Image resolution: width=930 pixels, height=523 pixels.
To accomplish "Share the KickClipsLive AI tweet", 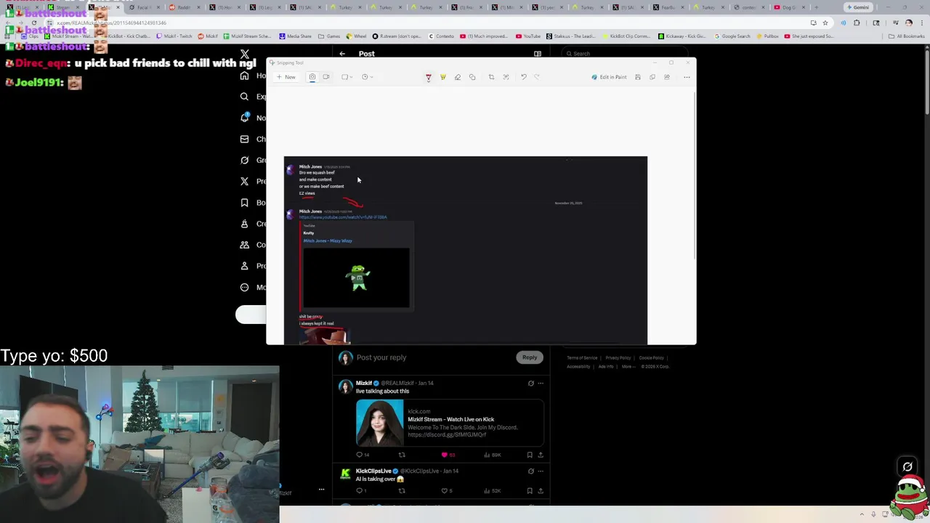I will coord(541,491).
